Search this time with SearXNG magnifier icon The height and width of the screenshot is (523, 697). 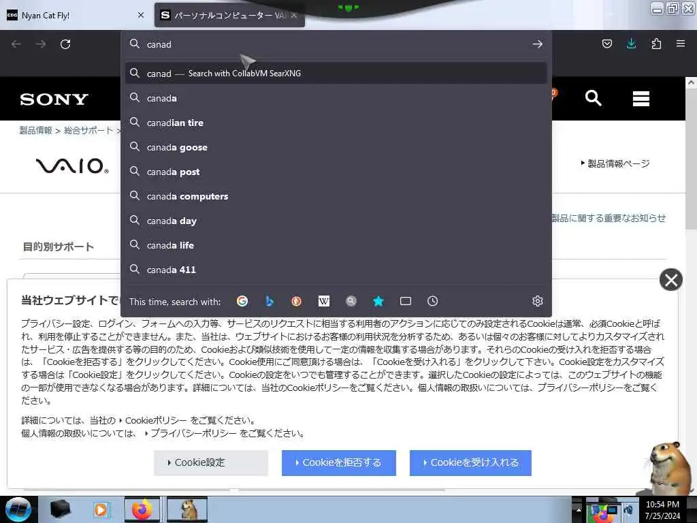click(351, 301)
